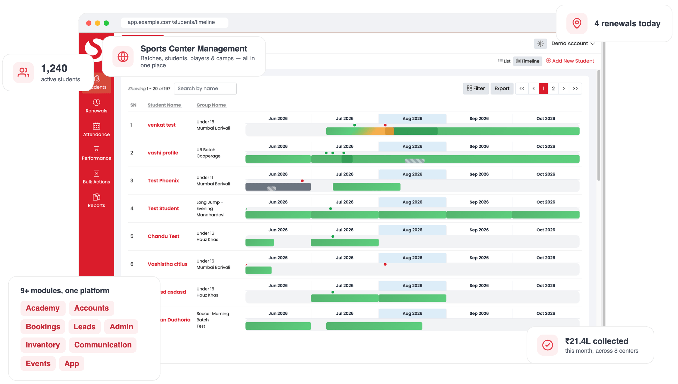Image resolution: width=678 pixels, height=384 pixels.
Task: Open the Renewals sidebar section
Action: pos(96,106)
